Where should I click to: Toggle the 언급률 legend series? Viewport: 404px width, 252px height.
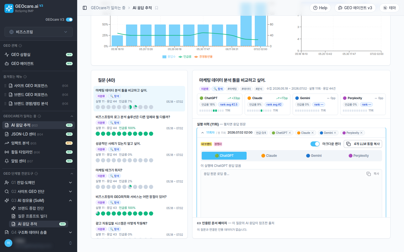point(185,57)
